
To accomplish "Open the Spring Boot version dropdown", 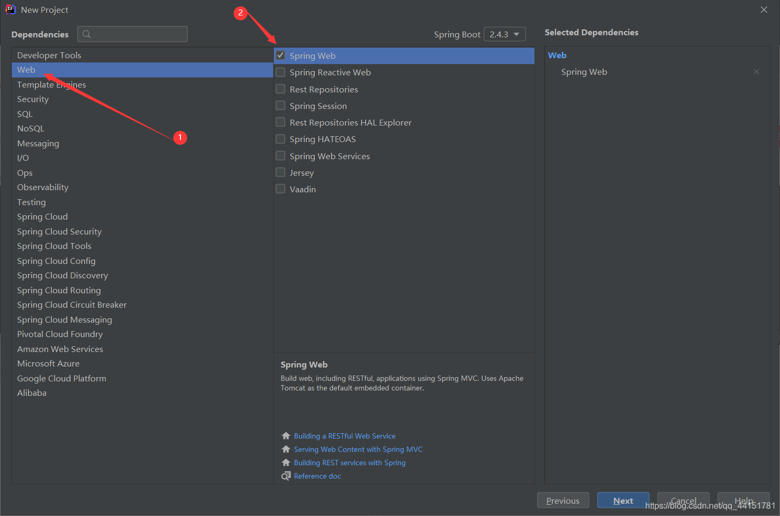I will [x=505, y=34].
